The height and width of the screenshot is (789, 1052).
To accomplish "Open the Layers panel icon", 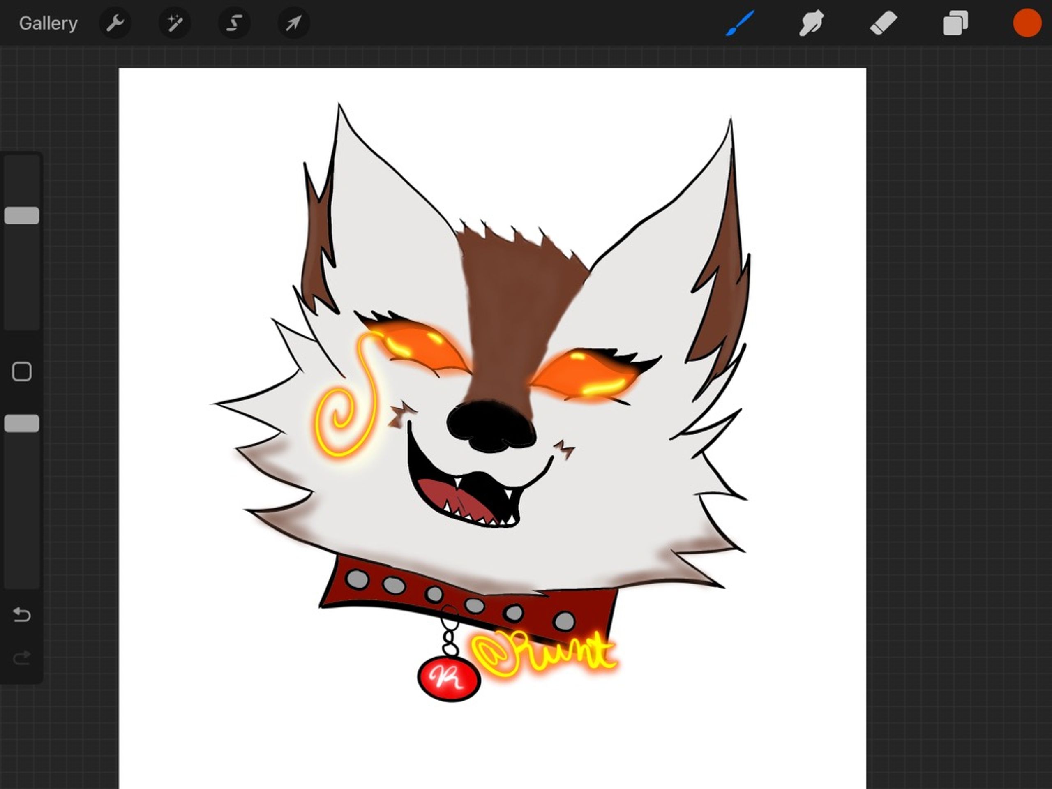I will [x=955, y=23].
